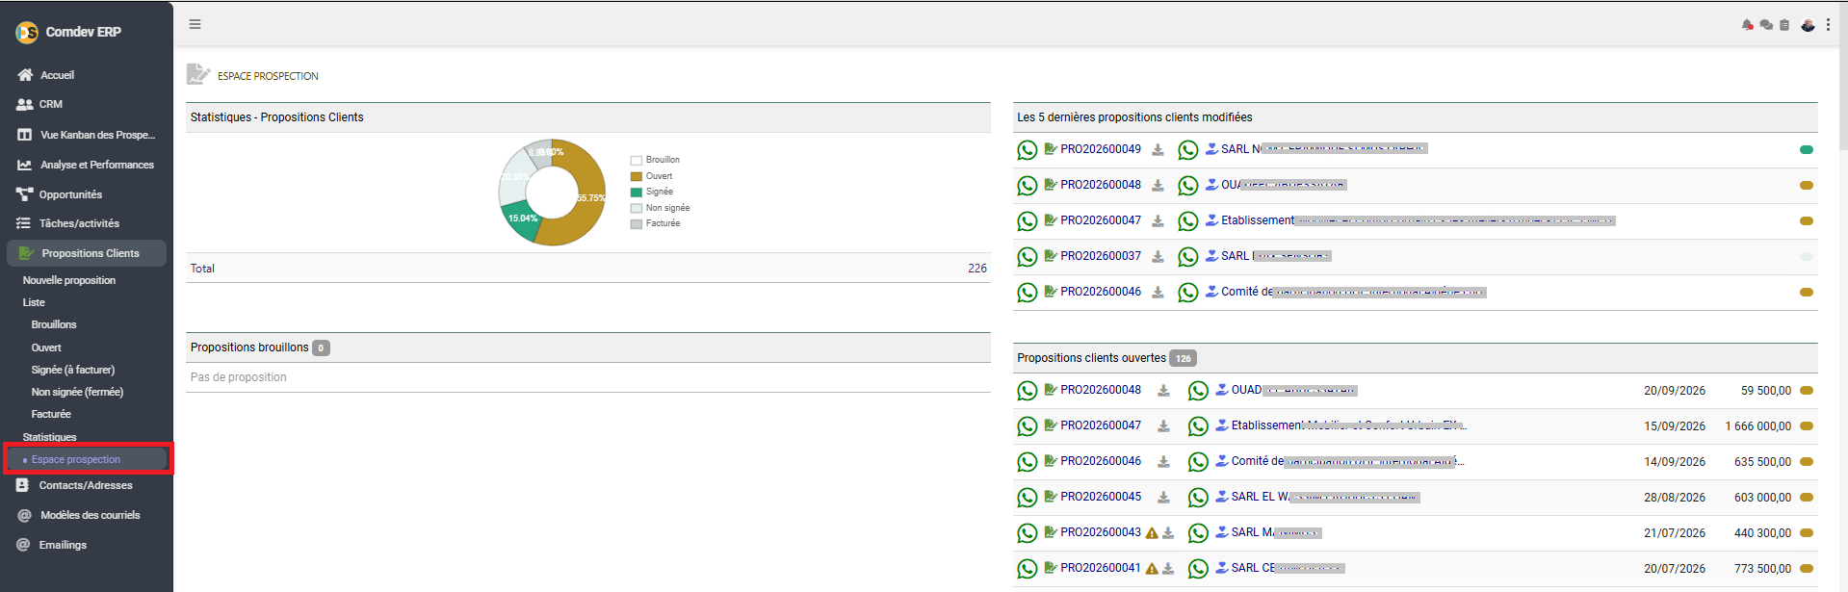Click leftmost WhatsApp icon in PRO202600049 row
1848x592 pixels.
1028,150
